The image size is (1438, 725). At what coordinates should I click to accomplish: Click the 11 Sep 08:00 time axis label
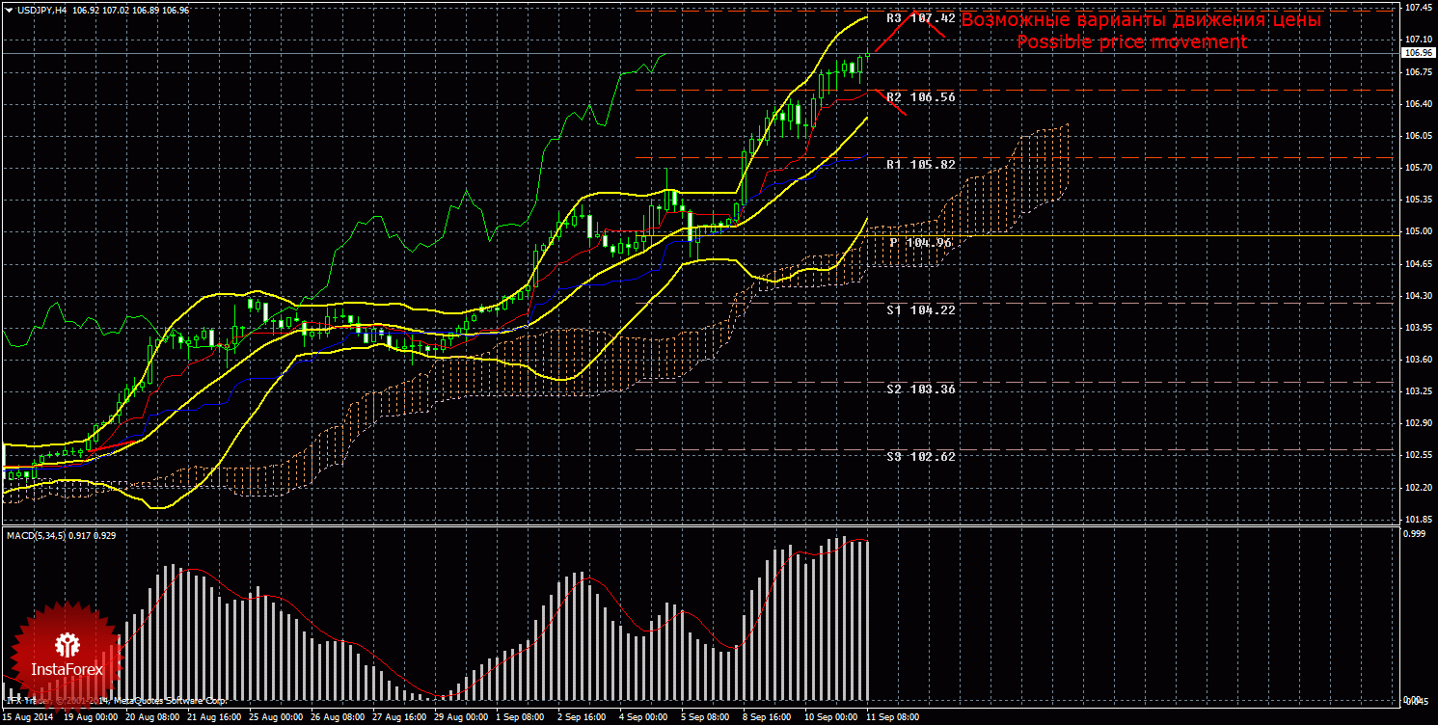(x=891, y=717)
